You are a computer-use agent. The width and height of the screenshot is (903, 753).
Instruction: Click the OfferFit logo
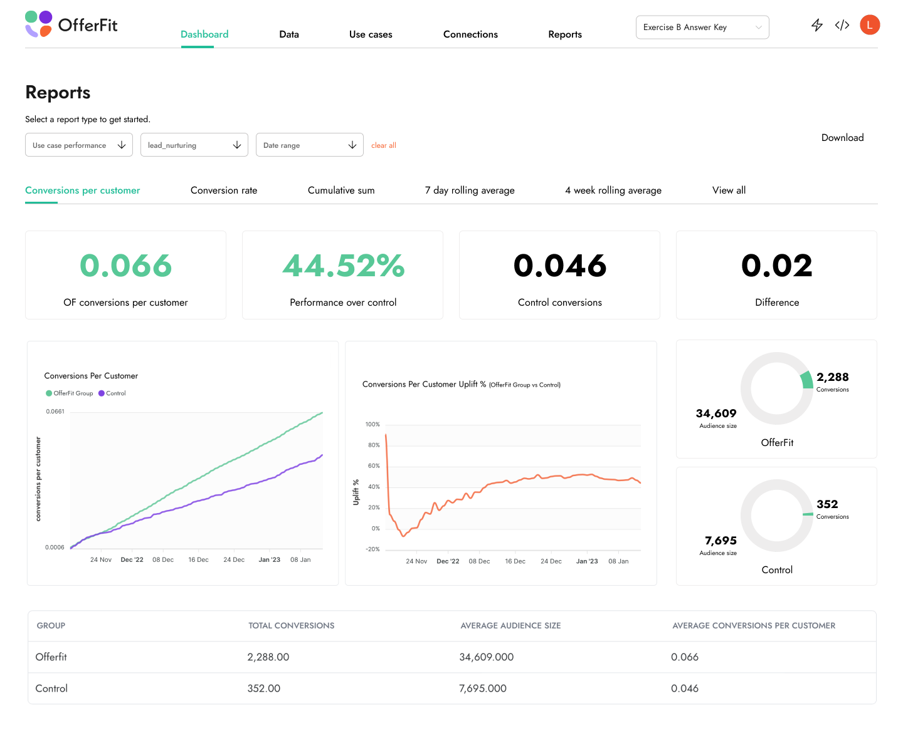tap(71, 24)
